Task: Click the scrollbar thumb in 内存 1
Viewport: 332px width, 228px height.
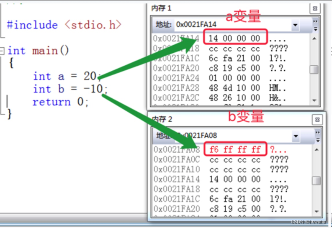Action: (x=314, y=69)
